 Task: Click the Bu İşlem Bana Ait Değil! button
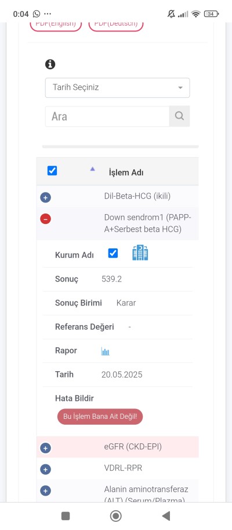pyautogui.click(x=100, y=417)
